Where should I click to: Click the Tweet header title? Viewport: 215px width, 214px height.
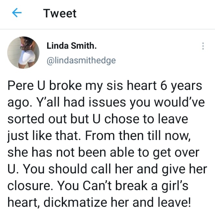click(60, 13)
